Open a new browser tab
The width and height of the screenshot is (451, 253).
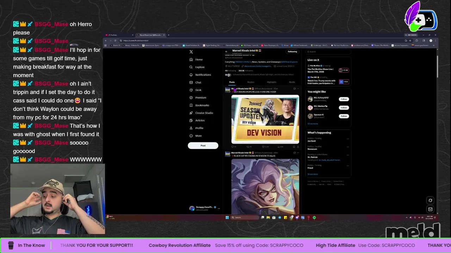168,35
